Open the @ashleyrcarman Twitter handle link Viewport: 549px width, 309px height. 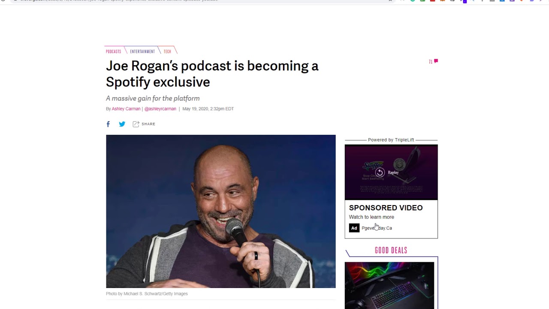160,109
